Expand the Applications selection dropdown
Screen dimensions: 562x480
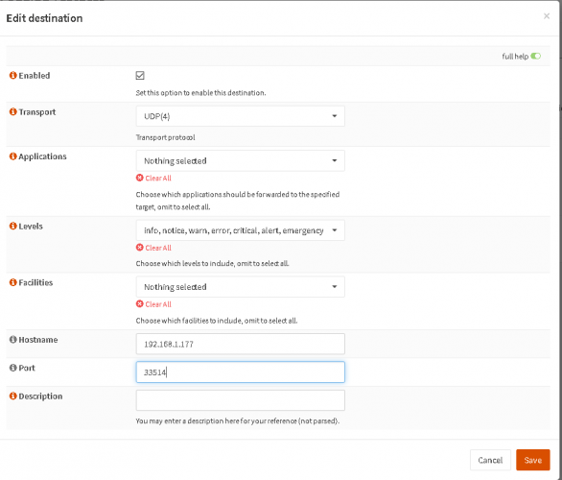[240, 160]
